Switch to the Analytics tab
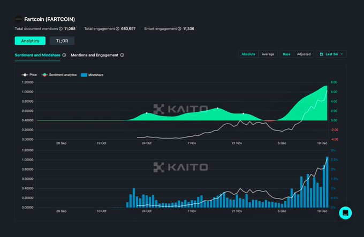The height and width of the screenshot is (237, 364). point(30,41)
